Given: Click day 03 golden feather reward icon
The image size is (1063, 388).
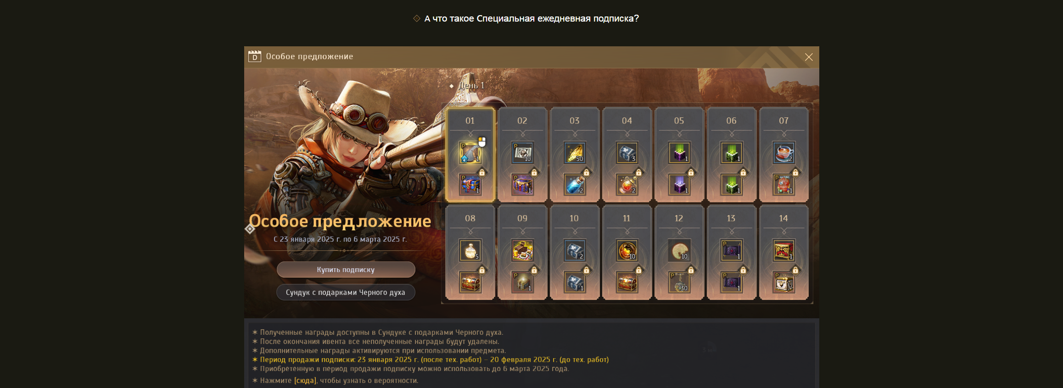Looking at the screenshot, I should 575,153.
